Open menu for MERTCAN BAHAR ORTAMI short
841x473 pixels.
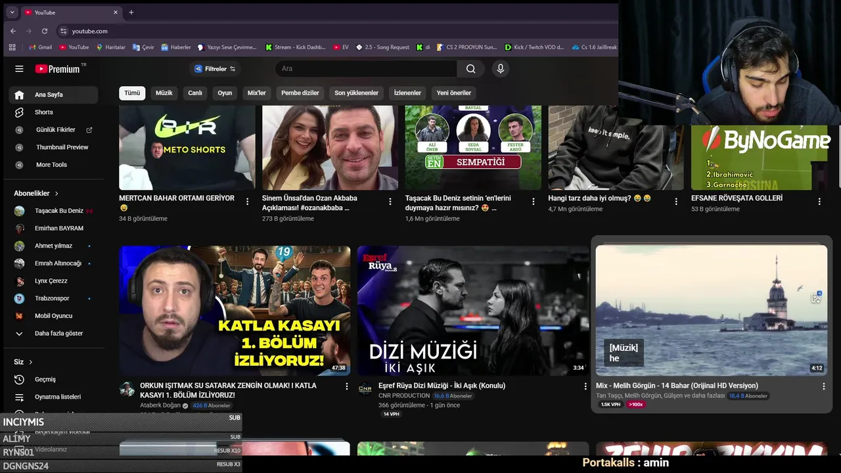click(247, 202)
